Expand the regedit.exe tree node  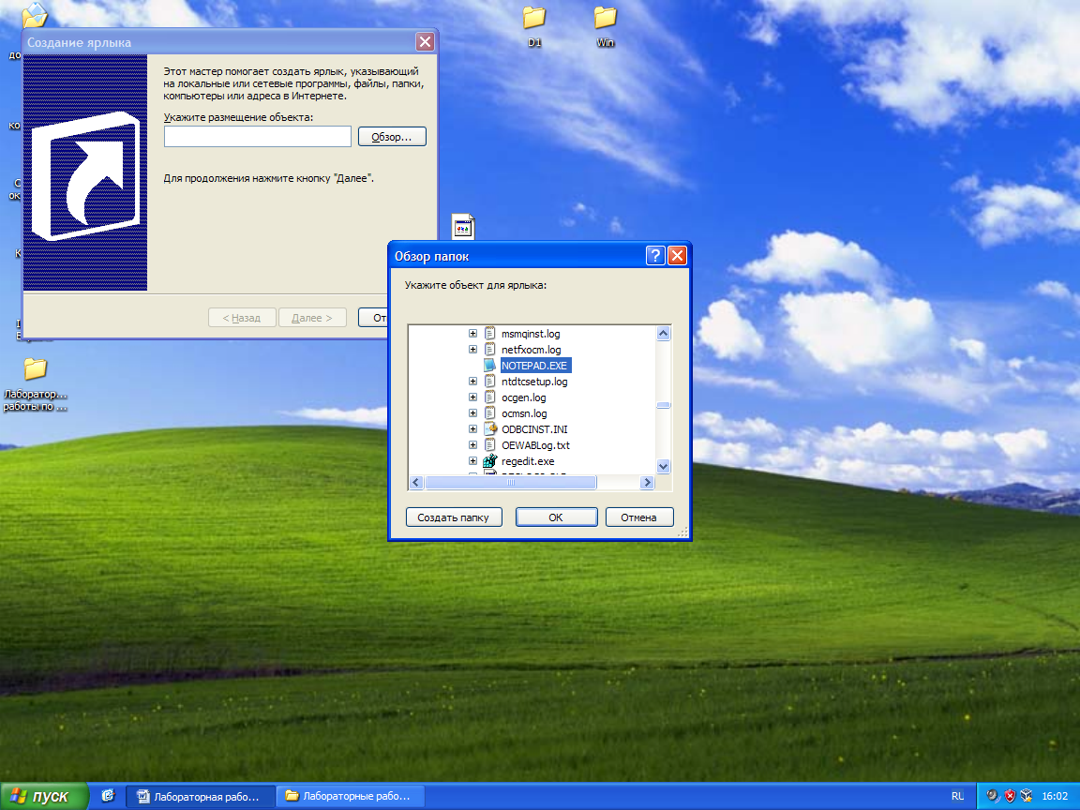pos(472,461)
